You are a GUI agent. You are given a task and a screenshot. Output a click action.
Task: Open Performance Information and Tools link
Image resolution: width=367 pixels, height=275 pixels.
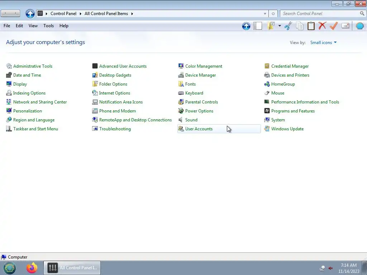(x=305, y=102)
